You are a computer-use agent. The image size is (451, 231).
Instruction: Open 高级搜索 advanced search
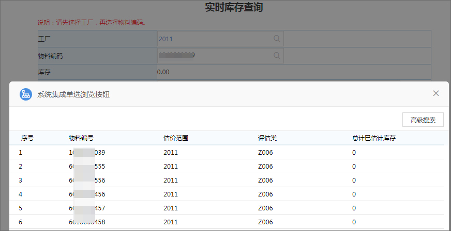click(423, 120)
